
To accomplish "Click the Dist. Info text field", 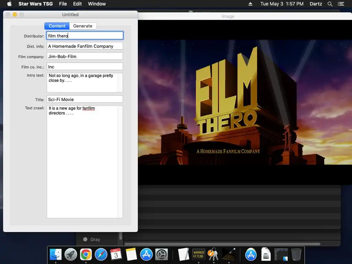I will tap(85, 46).
